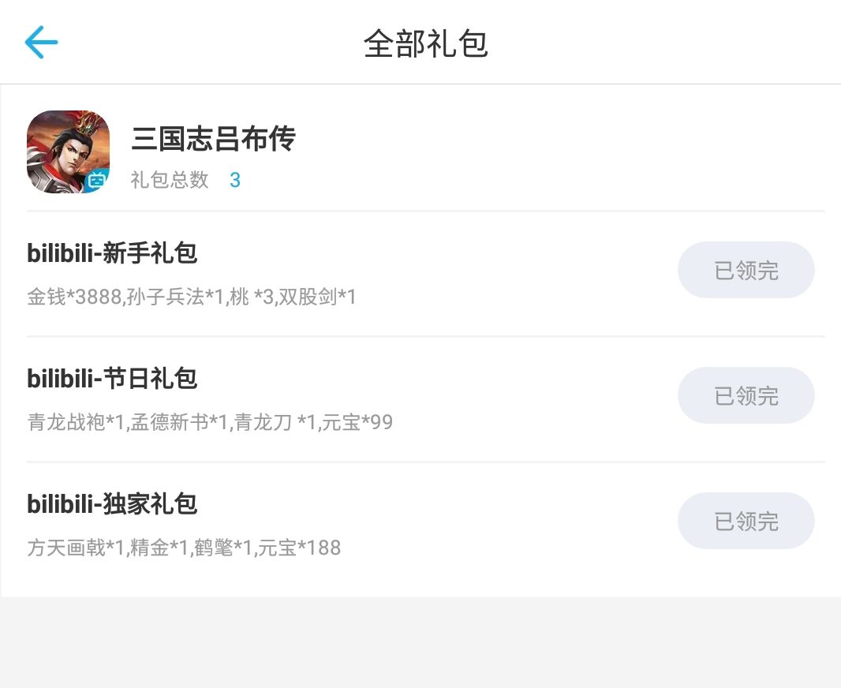The width and height of the screenshot is (841, 688).
Task: Select the bilibili-独家礼包 title
Action: (112, 503)
